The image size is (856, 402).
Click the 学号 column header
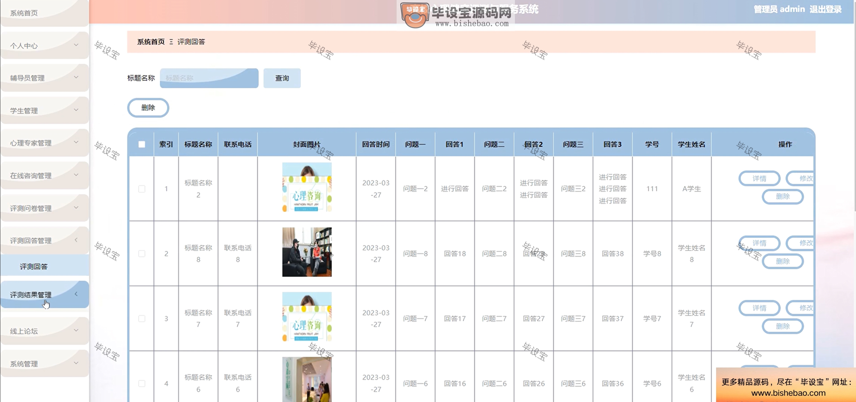[x=652, y=144]
